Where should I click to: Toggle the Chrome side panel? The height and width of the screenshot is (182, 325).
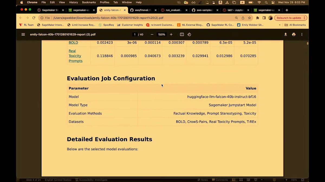(x=264, y=18)
